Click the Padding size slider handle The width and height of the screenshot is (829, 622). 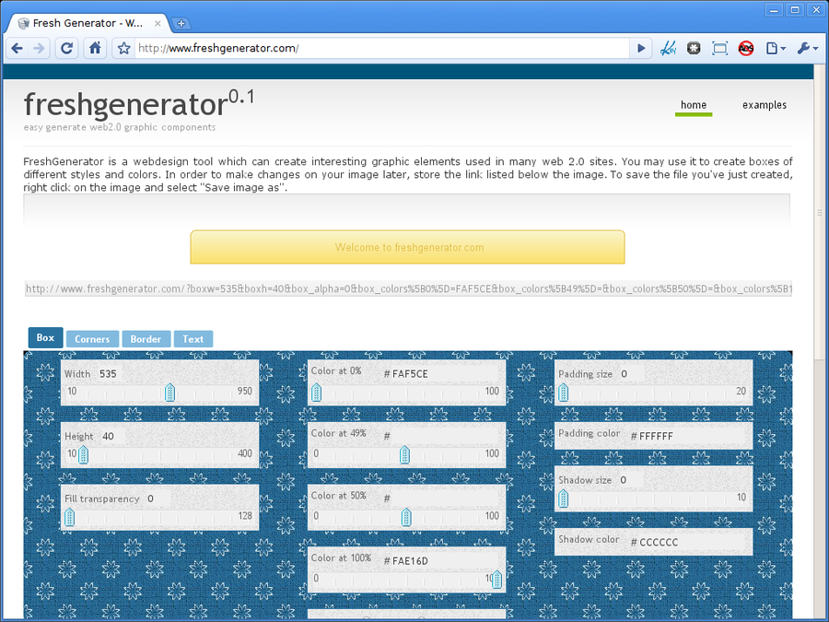click(x=563, y=393)
